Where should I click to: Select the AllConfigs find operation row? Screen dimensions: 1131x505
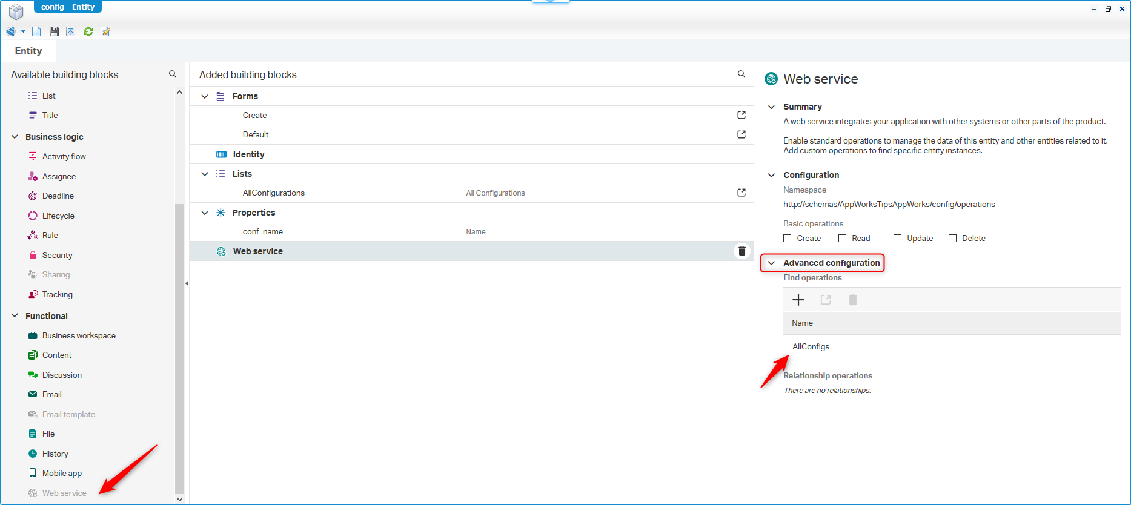[811, 346]
